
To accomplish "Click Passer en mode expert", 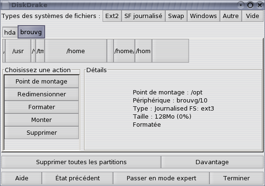I will tap(161, 178).
